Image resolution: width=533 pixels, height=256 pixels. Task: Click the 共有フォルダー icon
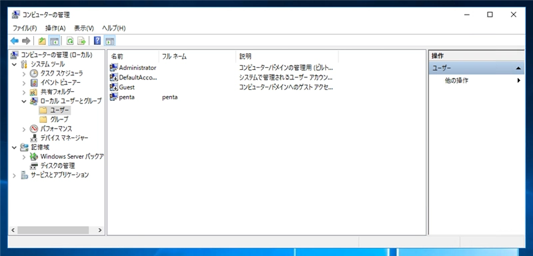(x=34, y=92)
